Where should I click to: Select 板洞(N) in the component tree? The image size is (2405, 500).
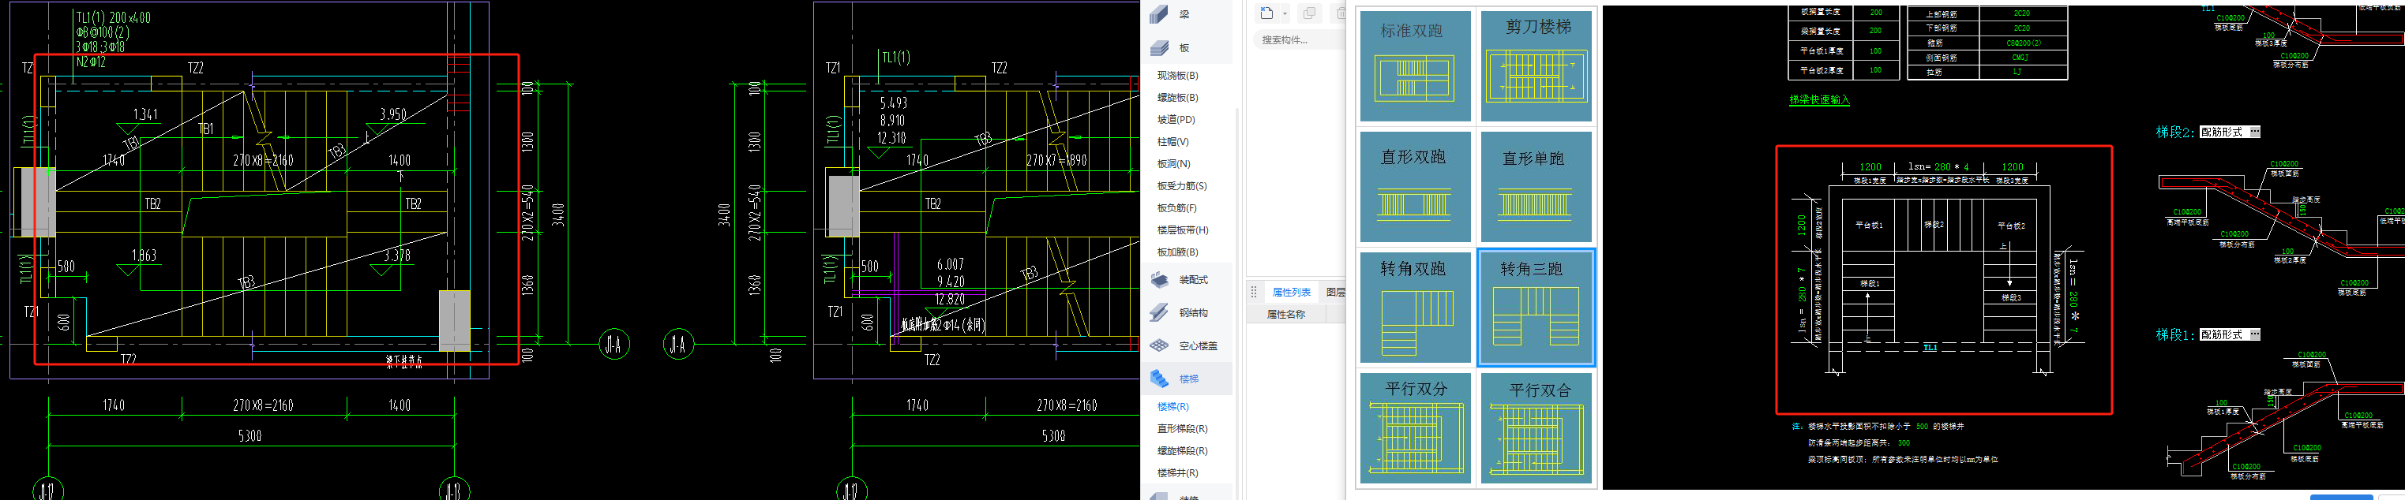(1173, 164)
